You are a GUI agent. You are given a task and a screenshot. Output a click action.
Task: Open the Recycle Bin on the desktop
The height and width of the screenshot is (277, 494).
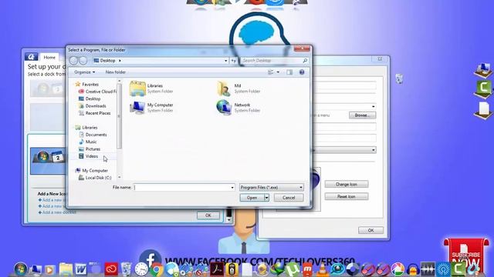[399, 78]
